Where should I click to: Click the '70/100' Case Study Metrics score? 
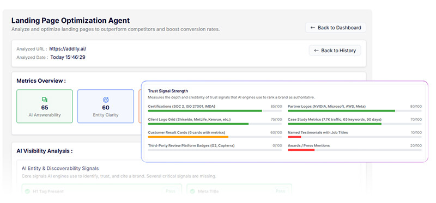(416, 119)
